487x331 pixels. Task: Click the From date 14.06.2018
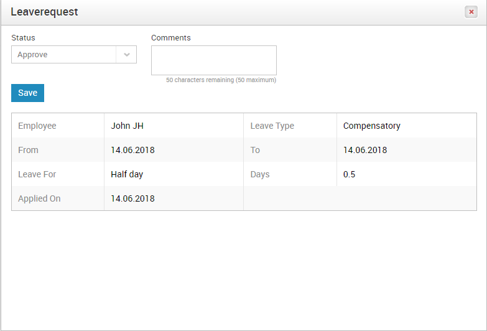coord(132,150)
